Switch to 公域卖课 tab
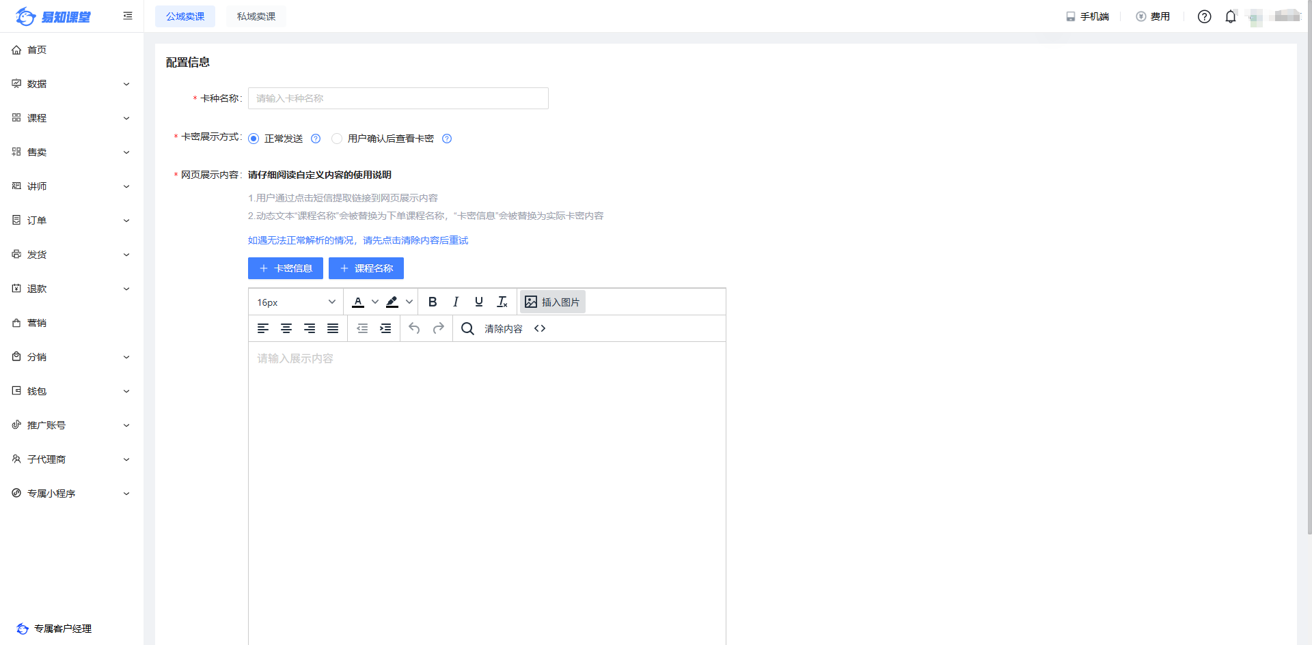1312x645 pixels. click(x=185, y=16)
